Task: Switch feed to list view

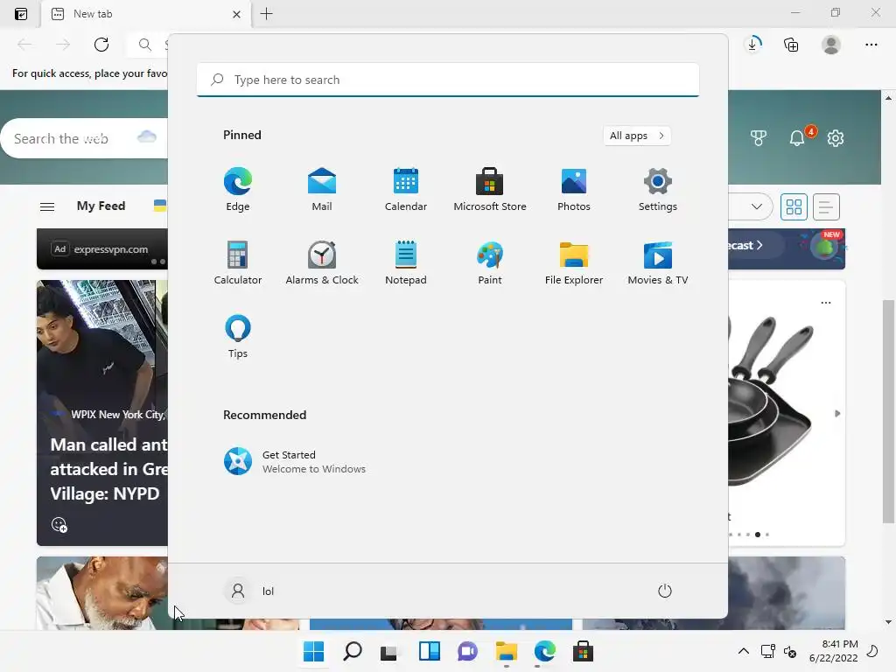Action: 825,206
